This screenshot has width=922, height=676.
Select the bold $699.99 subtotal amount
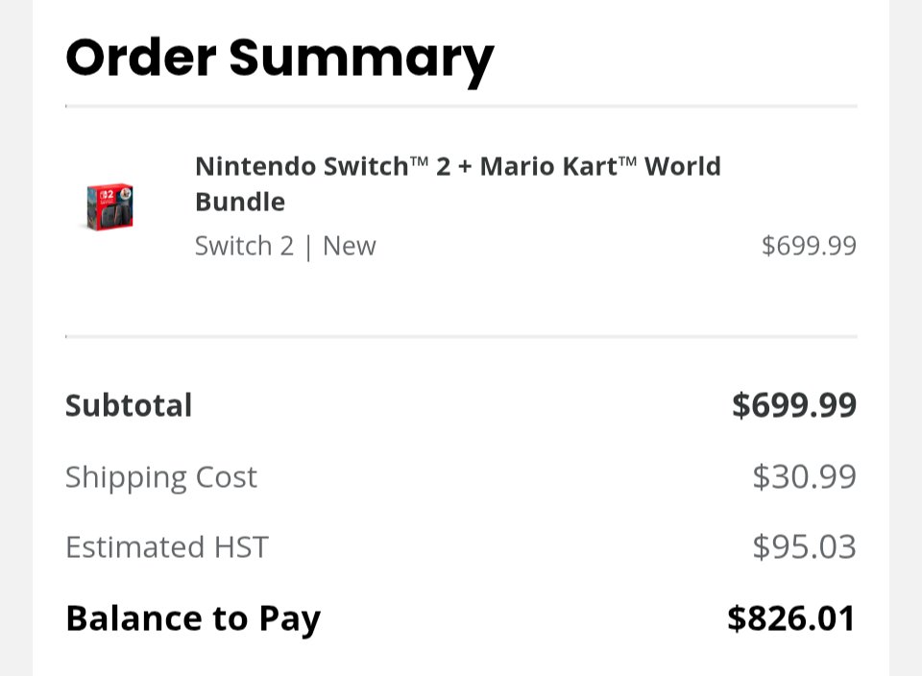click(794, 405)
